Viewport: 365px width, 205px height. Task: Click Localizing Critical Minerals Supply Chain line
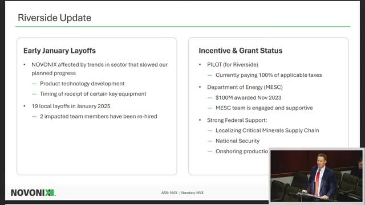[x=267, y=130]
